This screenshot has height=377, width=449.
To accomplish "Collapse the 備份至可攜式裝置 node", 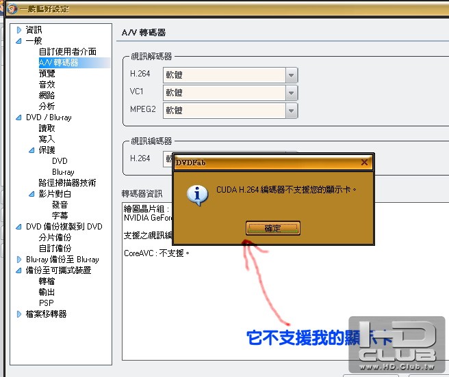I will (18, 270).
